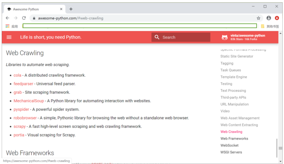Viewport: 284px width, 164px height.
Task: Select the Awesome Python browser tab
Action: [31, 9]
